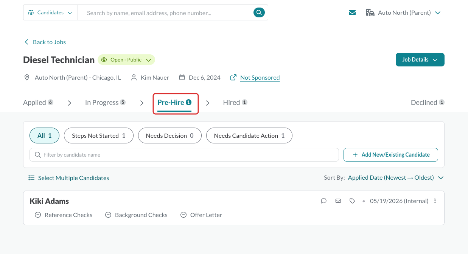The image size is (468, 254).
Task: Click the Select Multiple Candidates list icon
Action: click(x=31, y=178)
